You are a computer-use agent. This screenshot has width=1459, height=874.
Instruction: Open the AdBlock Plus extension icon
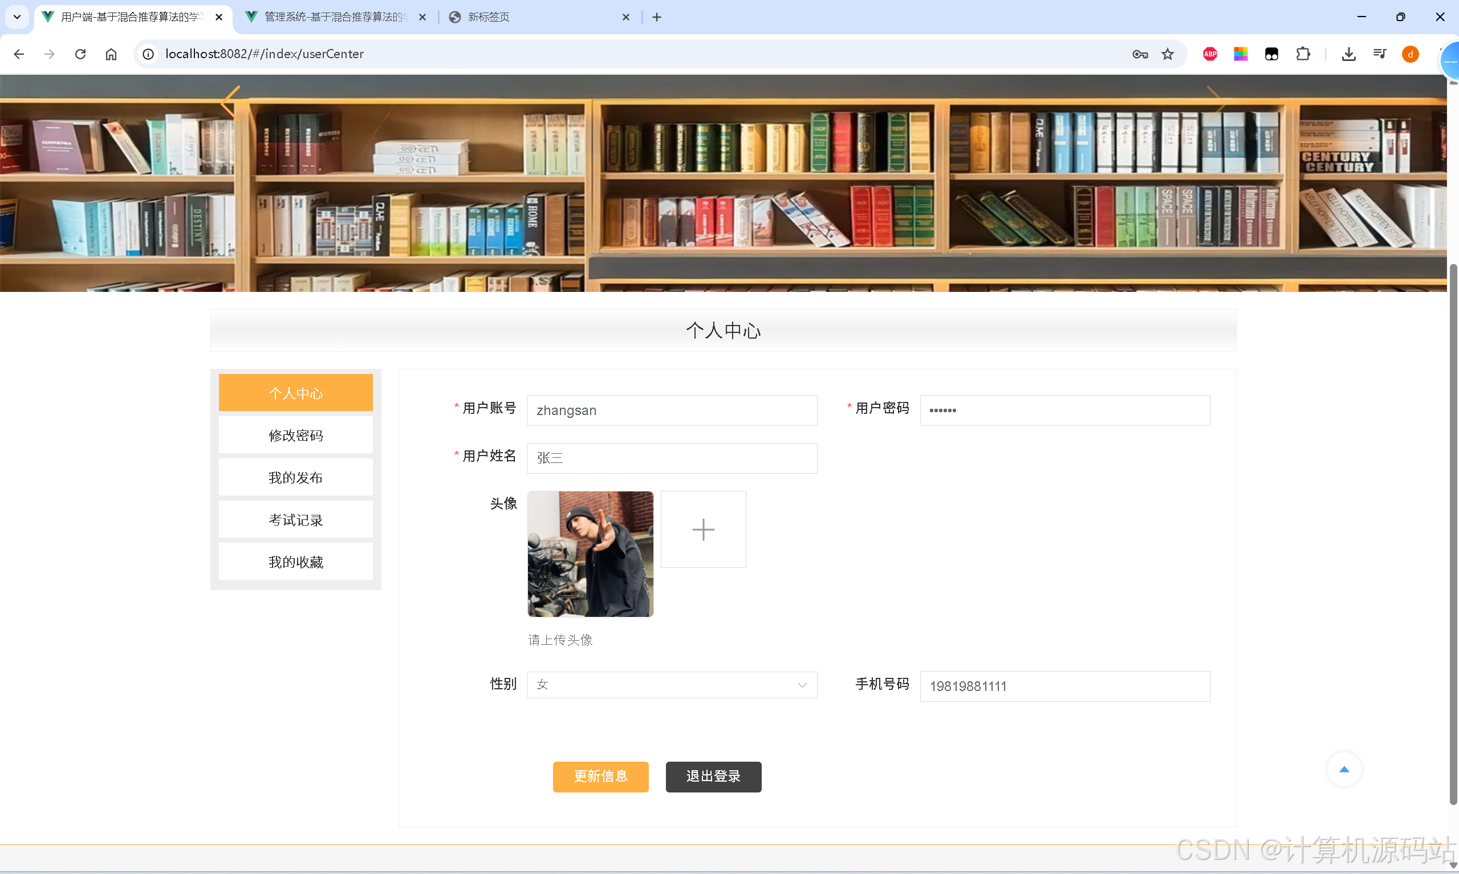pyautogui.click(x=1210, y=54)
